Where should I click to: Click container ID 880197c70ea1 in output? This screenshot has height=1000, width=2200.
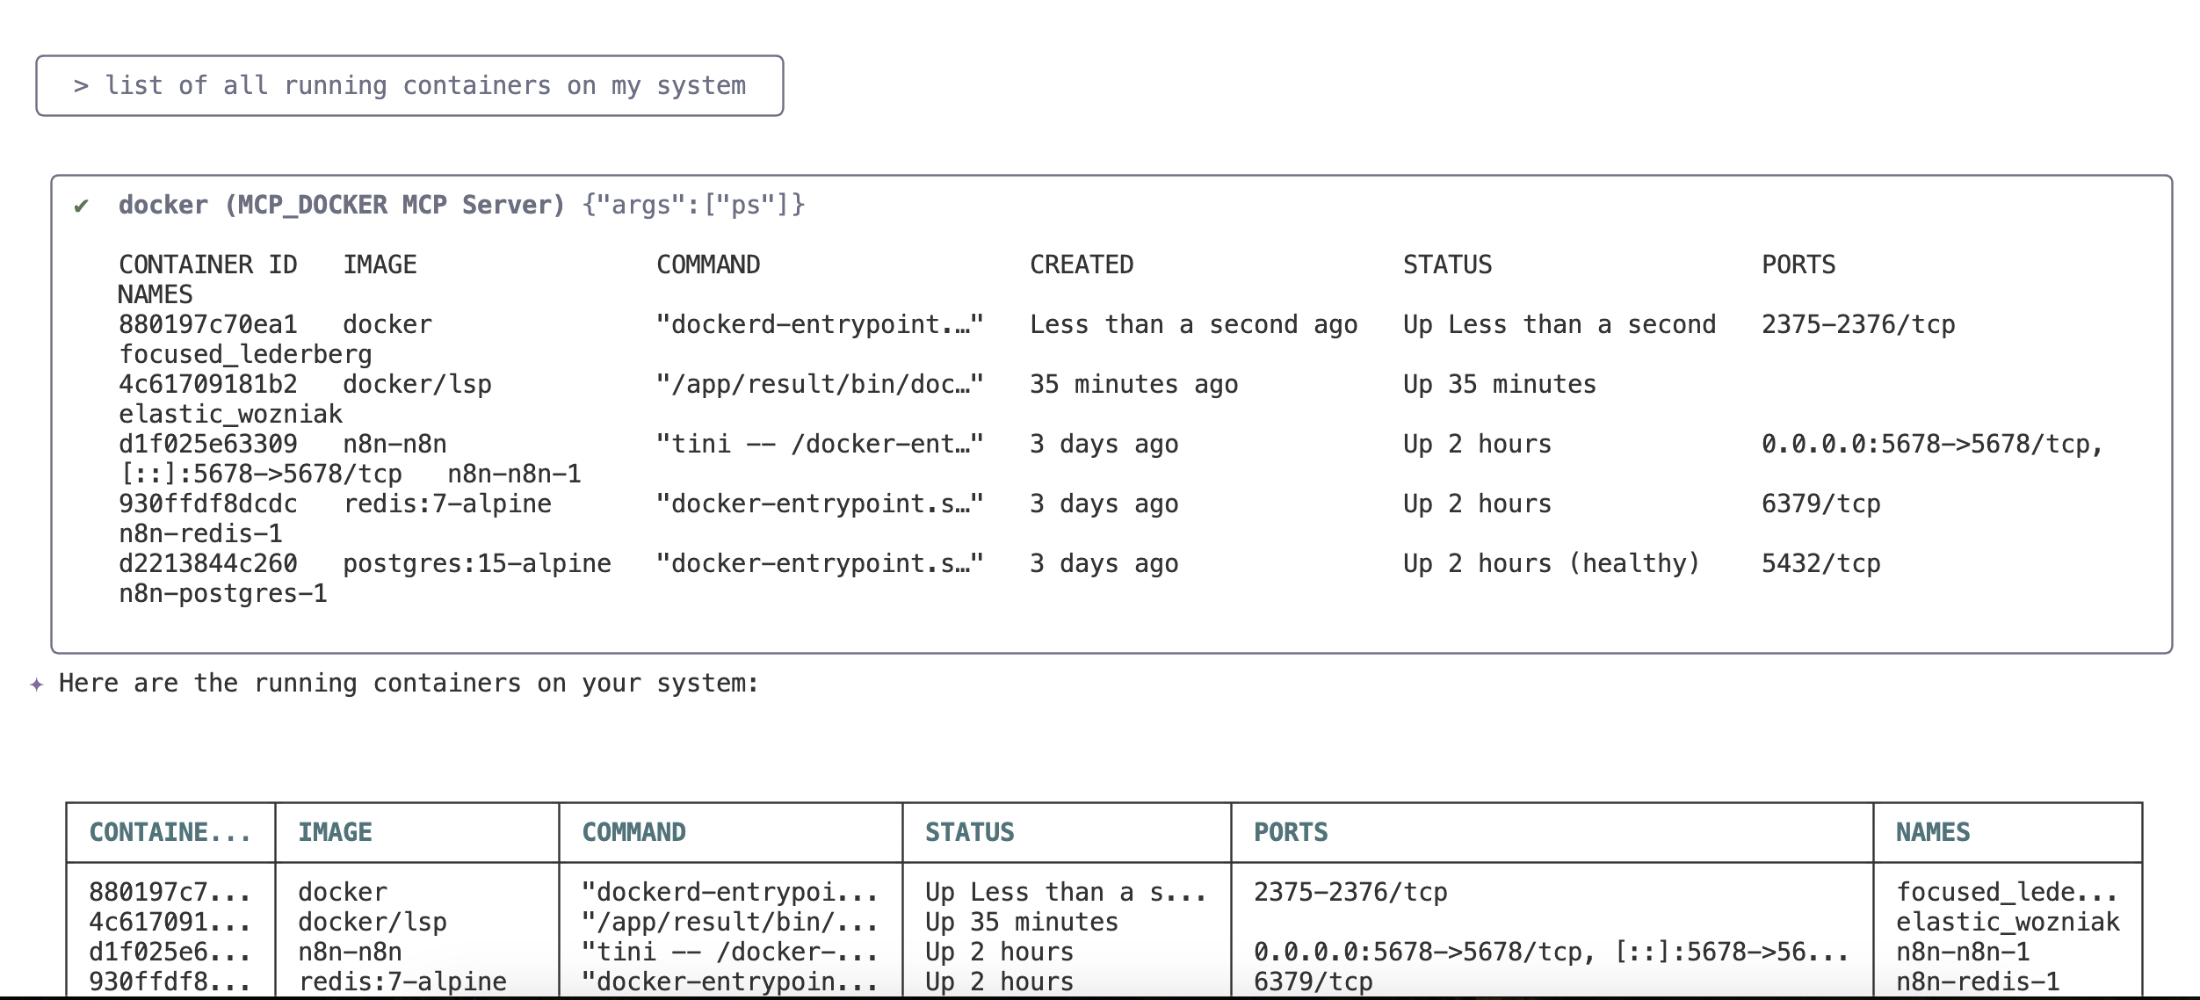(x=208, y=325)
